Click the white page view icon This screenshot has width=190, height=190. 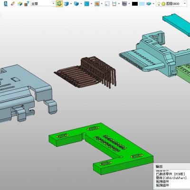point(107,3)
